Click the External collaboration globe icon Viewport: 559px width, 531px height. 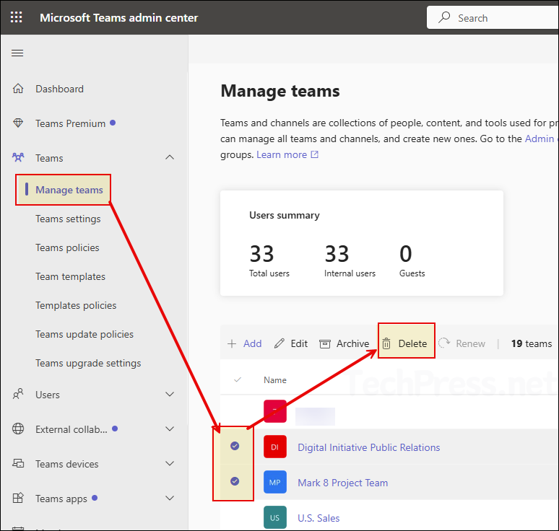pos(18,429)
